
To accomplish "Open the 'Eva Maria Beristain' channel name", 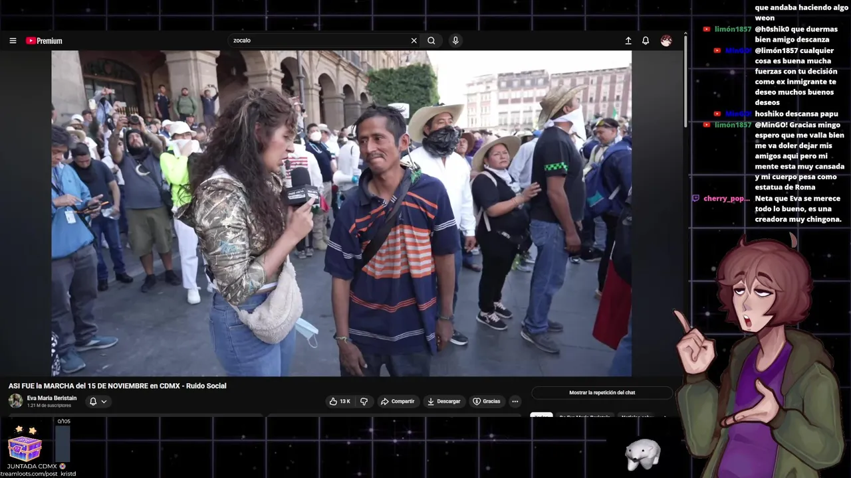I will [52, 398].
